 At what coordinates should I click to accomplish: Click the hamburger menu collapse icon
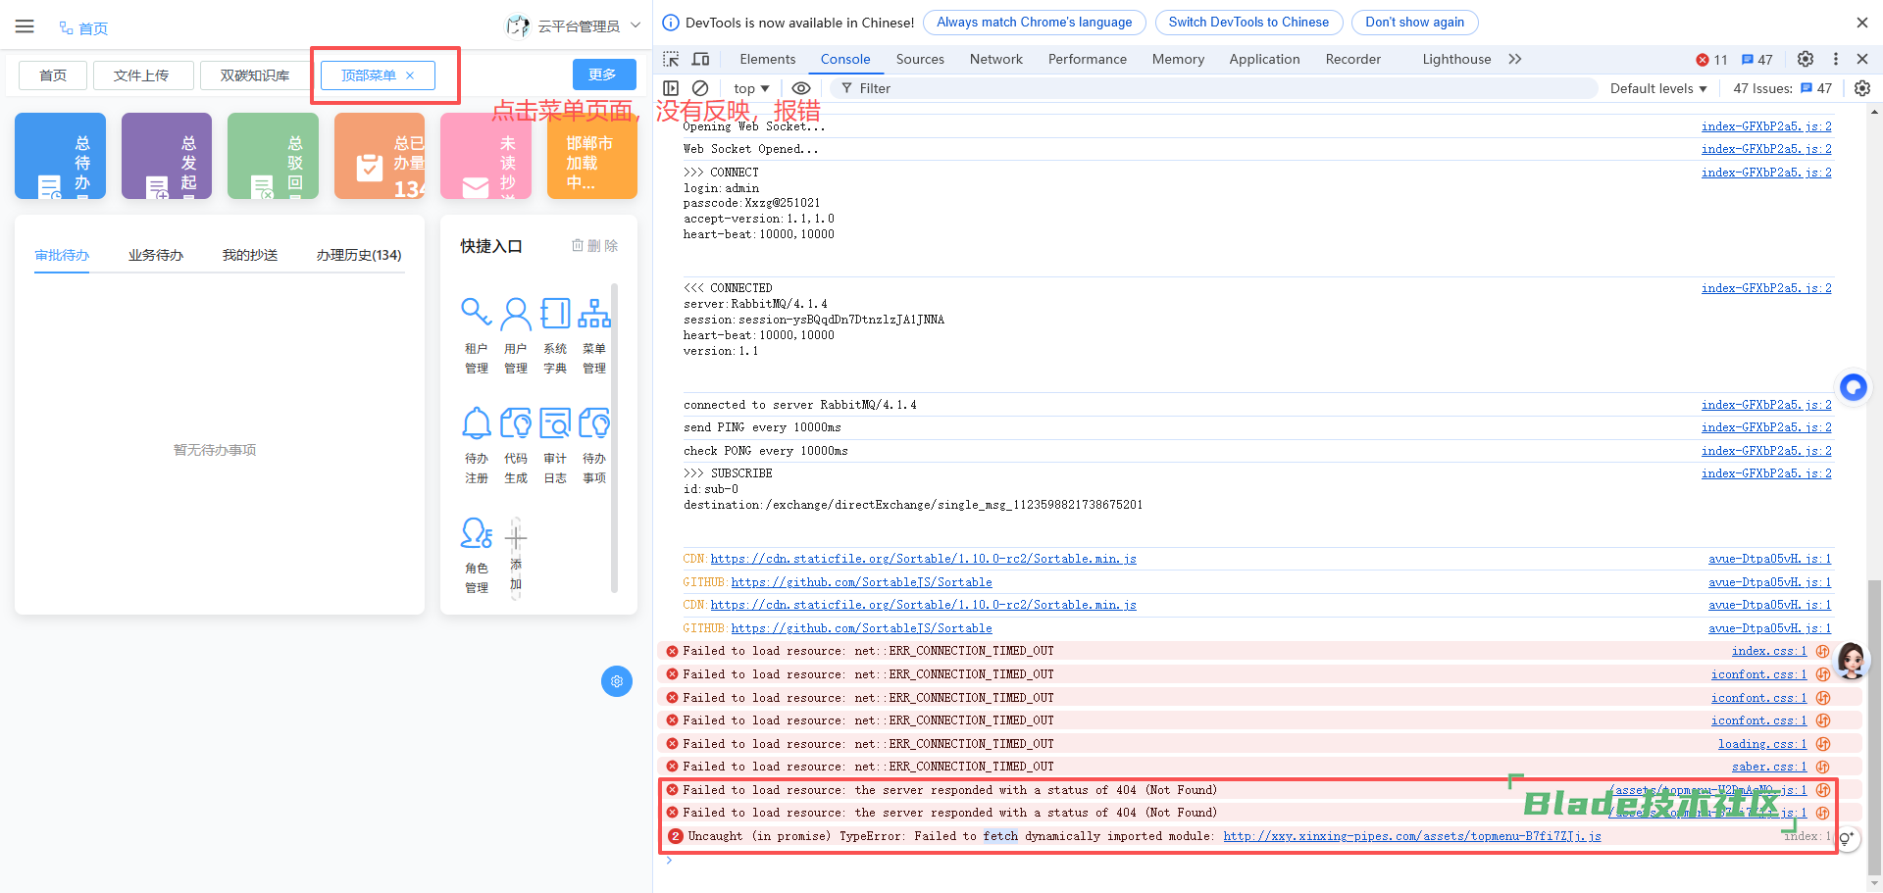click(x=25, y=26)
